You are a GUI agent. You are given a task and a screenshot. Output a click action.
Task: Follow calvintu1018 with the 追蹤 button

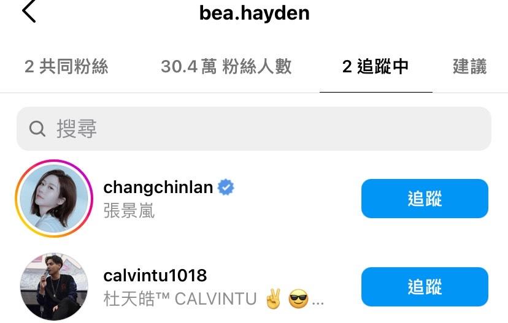click(x=425, y=287)
